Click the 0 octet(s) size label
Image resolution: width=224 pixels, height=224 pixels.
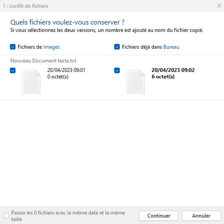click(58, 77)
